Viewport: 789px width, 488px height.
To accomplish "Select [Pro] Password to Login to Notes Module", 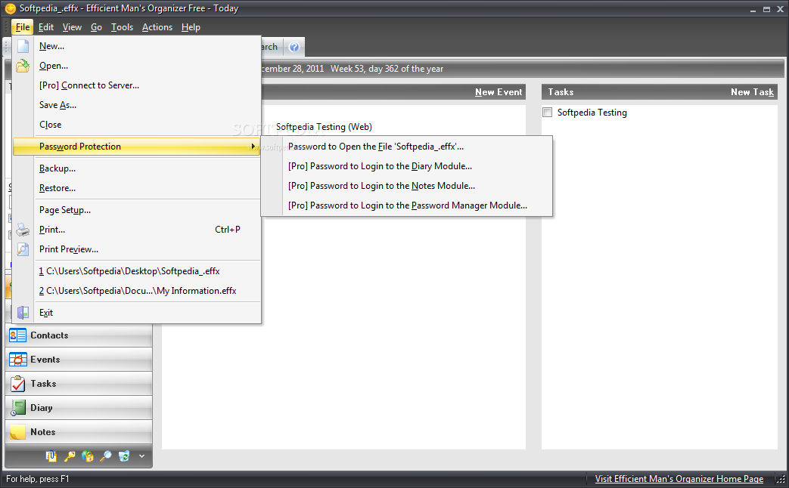I will (406, 185).
